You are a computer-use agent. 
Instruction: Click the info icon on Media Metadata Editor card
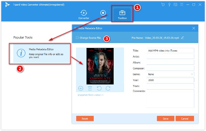pyautogui.click(x=21, y=53)
